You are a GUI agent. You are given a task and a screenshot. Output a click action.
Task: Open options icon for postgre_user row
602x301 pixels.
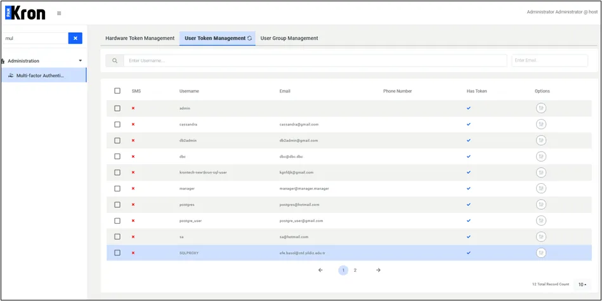point(541,221)
